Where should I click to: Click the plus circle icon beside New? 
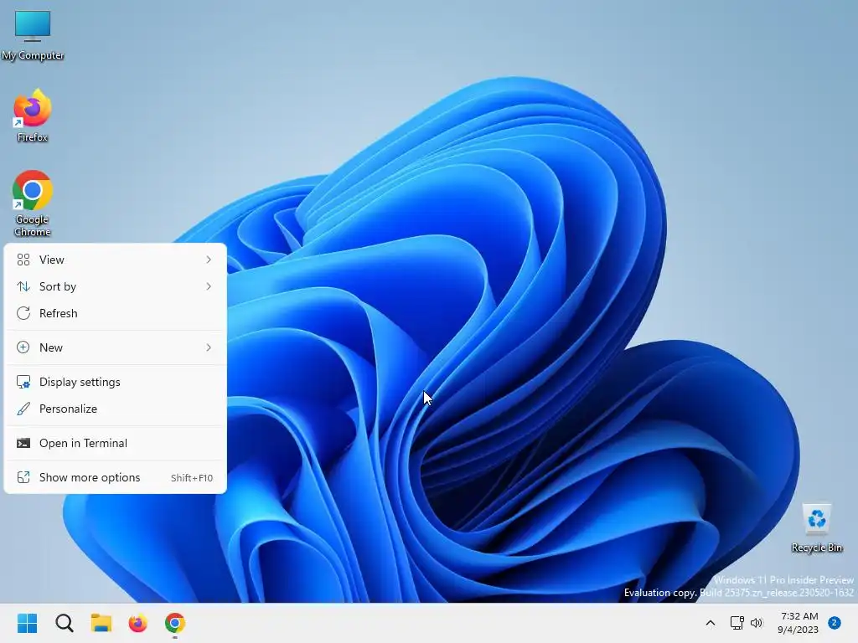pyautogui.click(x=23, y=347)
